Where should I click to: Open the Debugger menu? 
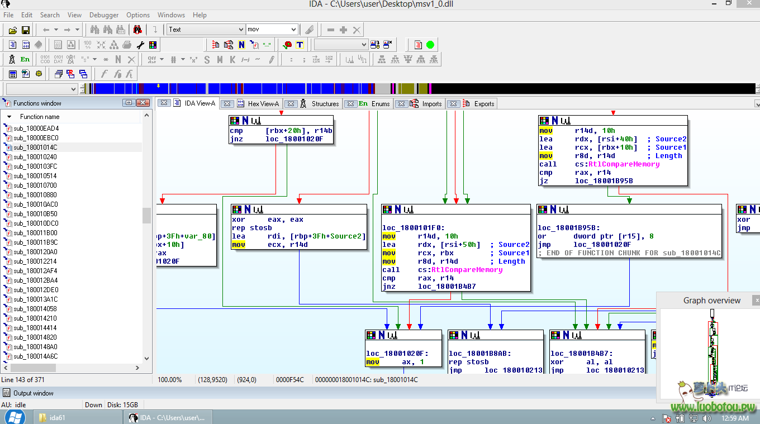(104, 15)
